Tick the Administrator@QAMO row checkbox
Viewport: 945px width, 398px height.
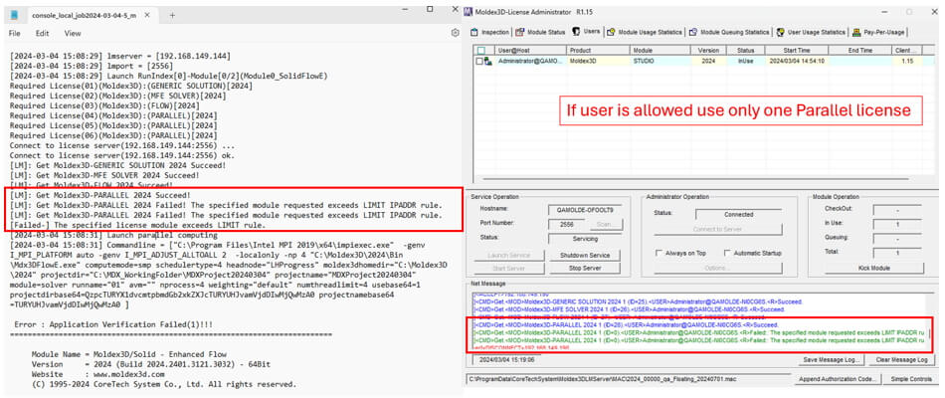tap(479, 61)
